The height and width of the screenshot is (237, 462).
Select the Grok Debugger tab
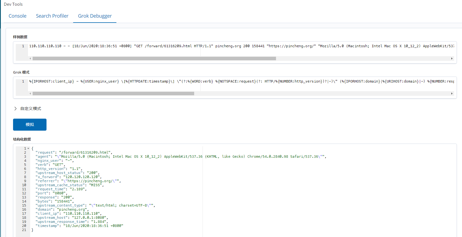(x=95, y=16)
